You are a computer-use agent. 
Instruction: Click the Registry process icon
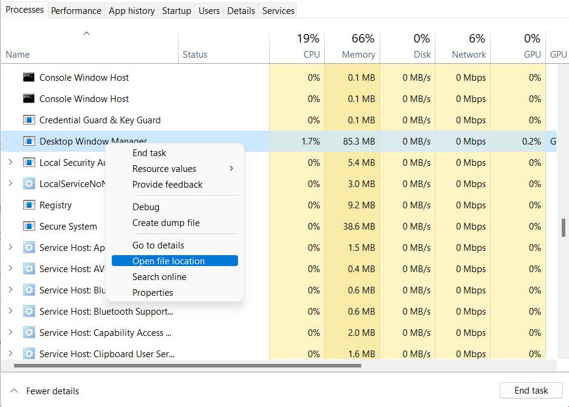30,205
